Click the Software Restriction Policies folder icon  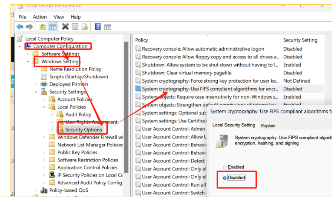(x=52, y=160)
